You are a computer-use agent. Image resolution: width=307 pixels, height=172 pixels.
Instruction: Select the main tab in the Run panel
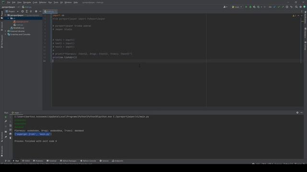tap(16, 113)
